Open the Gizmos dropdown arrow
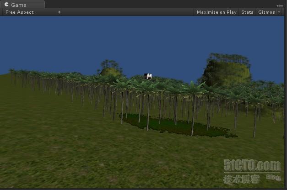The height and width of the screenshot is (190, 287). pos(279,12)
